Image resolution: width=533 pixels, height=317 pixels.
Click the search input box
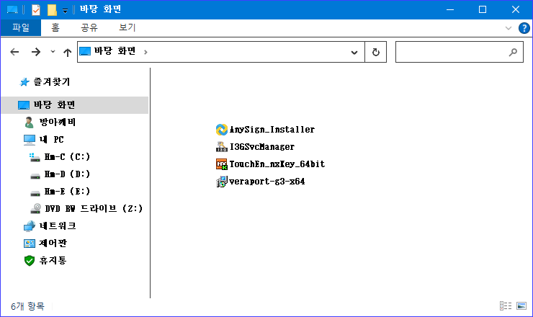(459, 52)
